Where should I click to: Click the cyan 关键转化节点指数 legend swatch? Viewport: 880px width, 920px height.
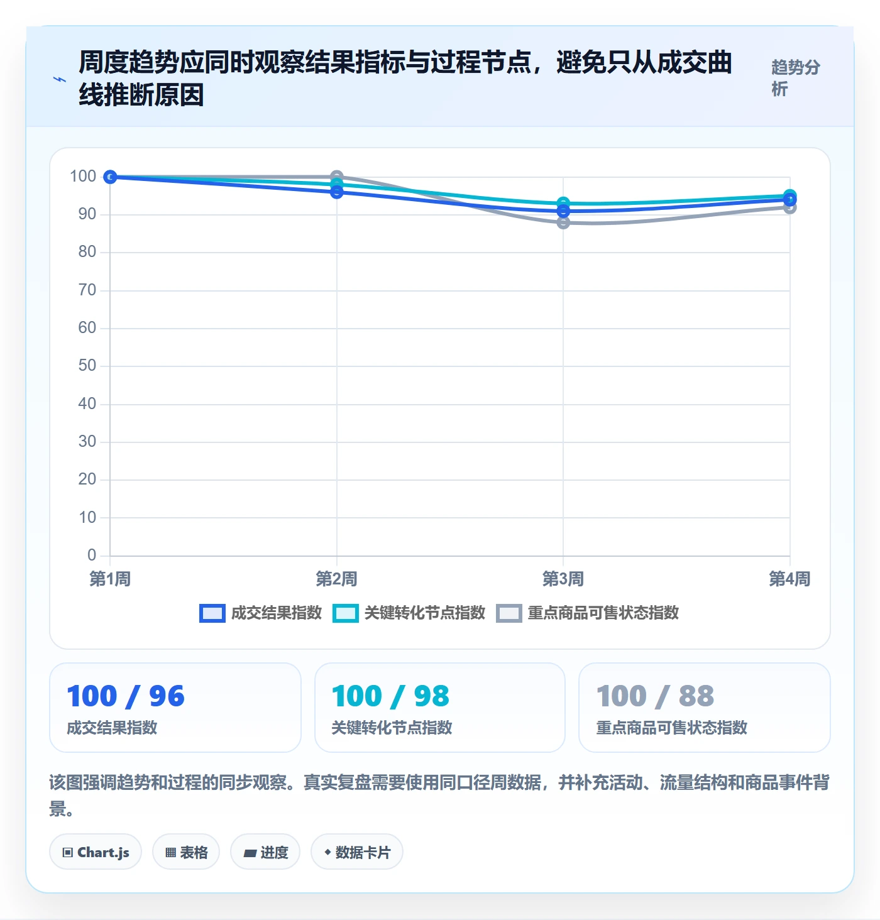click(x=346, y=613)
